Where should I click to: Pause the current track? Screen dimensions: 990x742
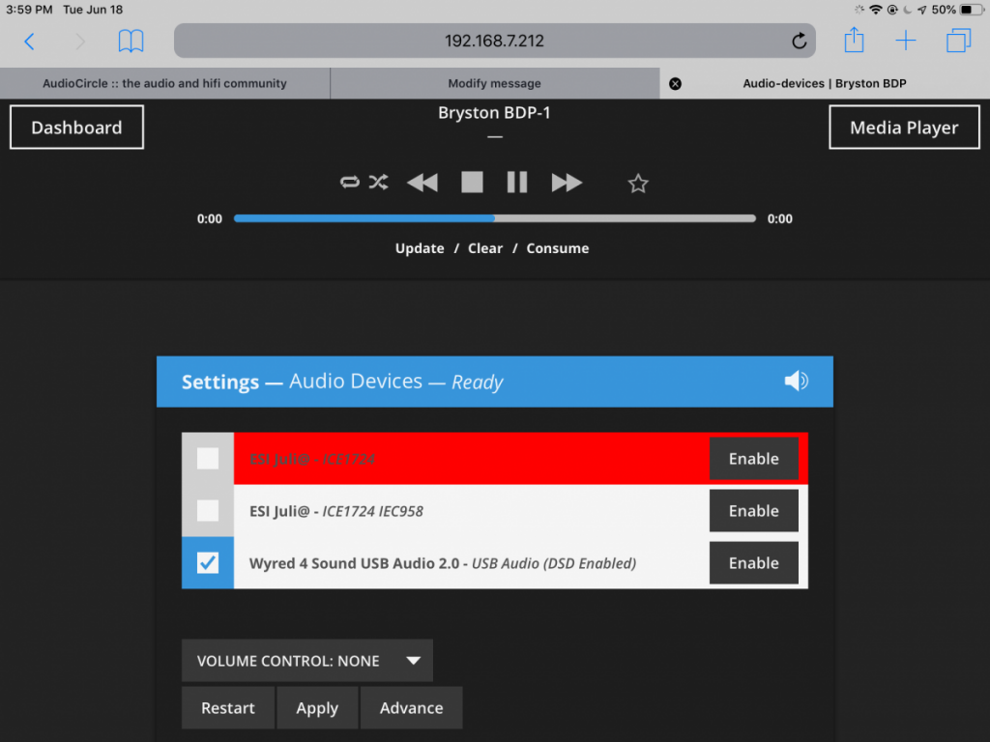[517, 183]
